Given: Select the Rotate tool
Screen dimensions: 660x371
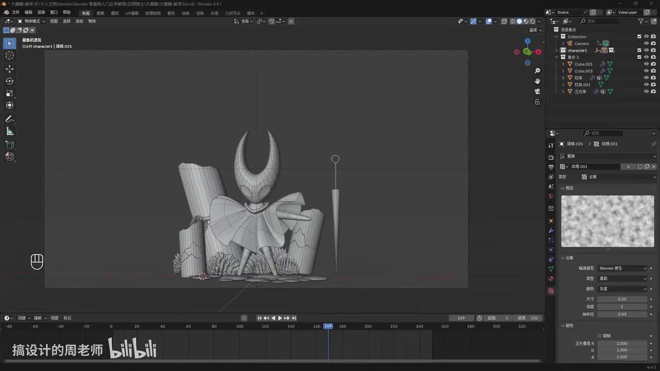Looking at the screenshot, I should 9,81.
